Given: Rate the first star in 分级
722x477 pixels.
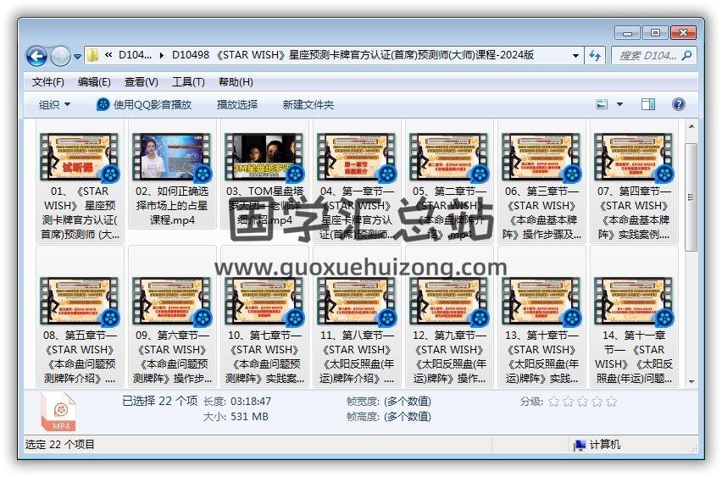Looking at the screenshot, I should coord(554,402).
